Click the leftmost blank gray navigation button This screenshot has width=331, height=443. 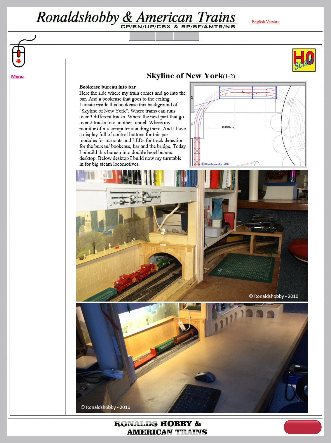point(142,37)
